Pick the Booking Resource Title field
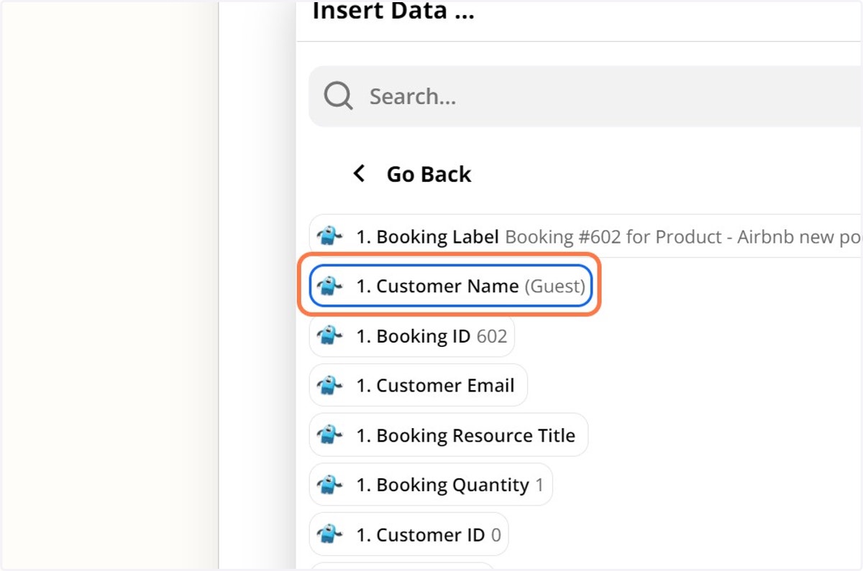The width and height of the screenshot is (863, 571). coord(449,435)
